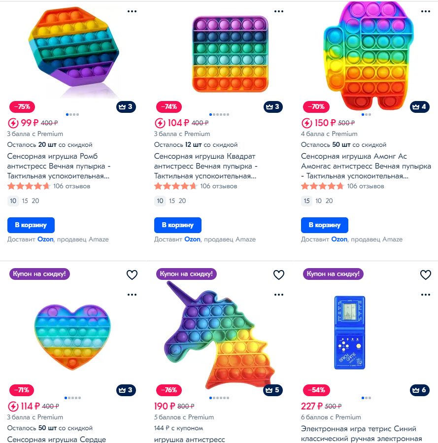Open three-dot menu on tetris game card
The image size is (438, 443).
426,295
